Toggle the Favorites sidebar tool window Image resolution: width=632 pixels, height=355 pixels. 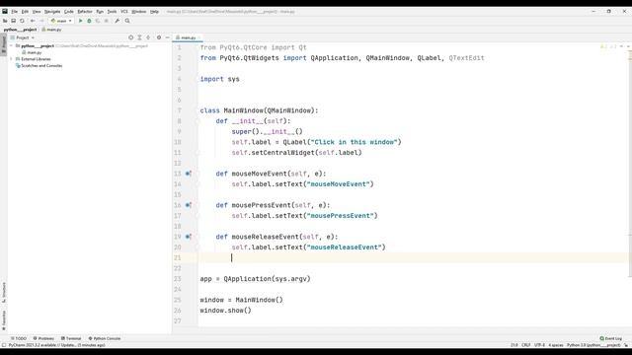[x=4, y=319]
